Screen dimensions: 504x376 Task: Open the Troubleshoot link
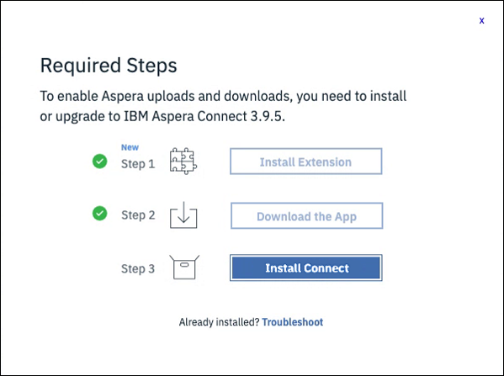(293, 322)
